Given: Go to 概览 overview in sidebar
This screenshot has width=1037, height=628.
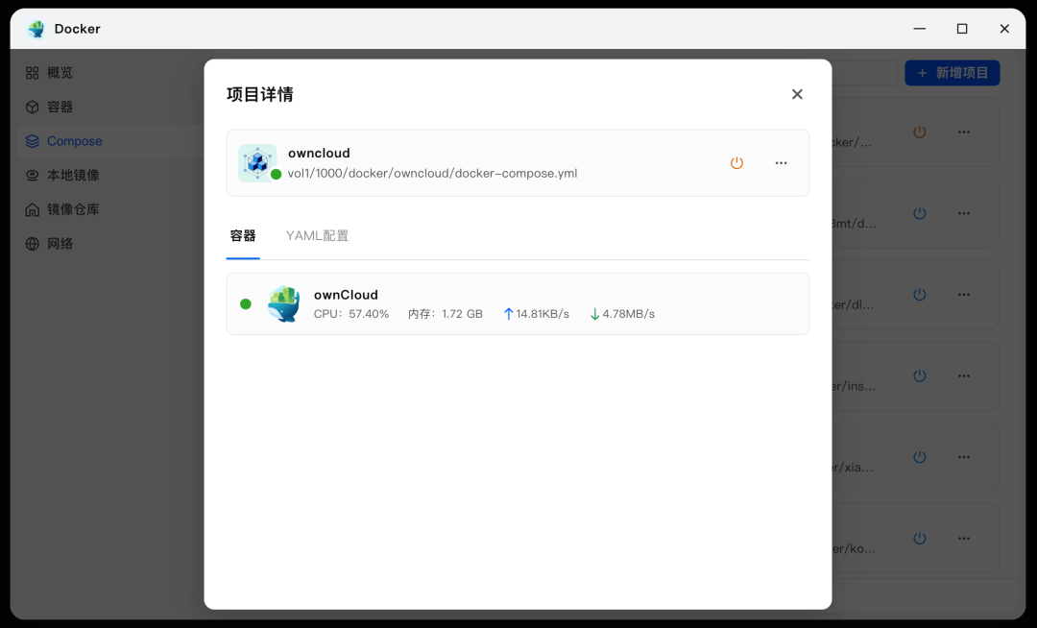Looking at the screenshot, I should pos(50,73).
